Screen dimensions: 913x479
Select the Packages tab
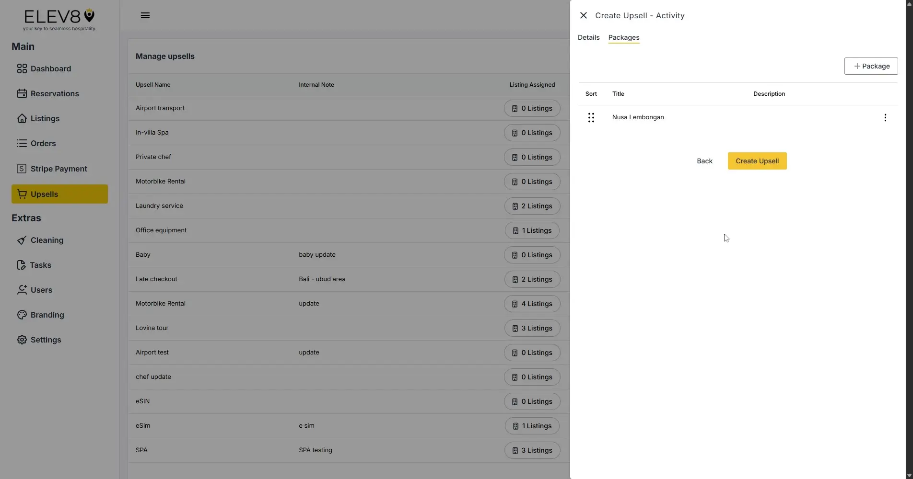pyautogui.click(x=623, y=37)
